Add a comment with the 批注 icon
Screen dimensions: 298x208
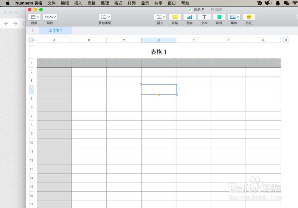249,17
